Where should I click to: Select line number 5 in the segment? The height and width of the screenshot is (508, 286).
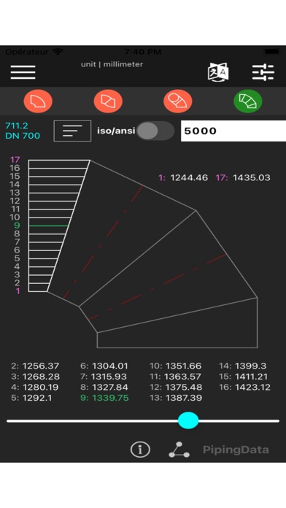[17, 258]
